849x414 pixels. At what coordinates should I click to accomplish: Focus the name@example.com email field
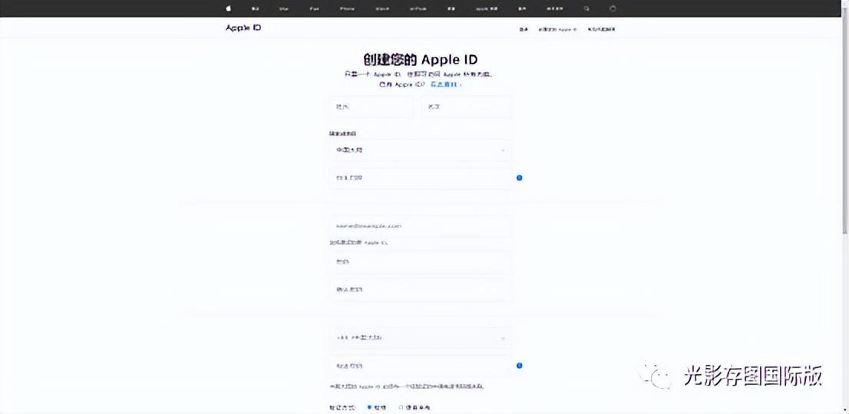[x=420, y=226]
